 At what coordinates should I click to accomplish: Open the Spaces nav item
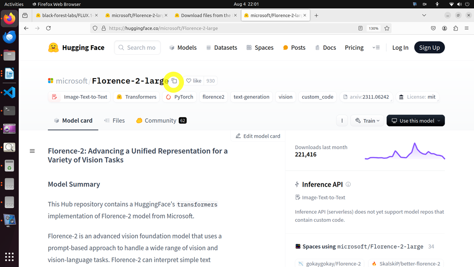(x=260, y=47)
